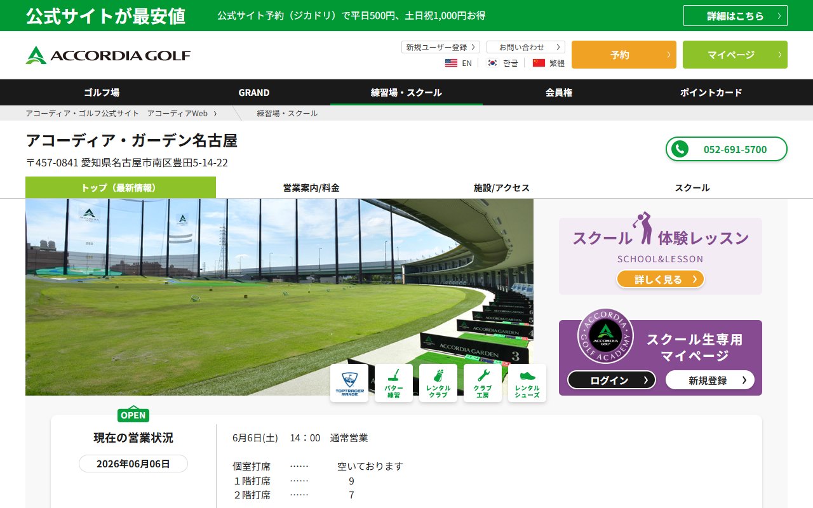Click the ログイン button for school members

click(x=612, y=380)
